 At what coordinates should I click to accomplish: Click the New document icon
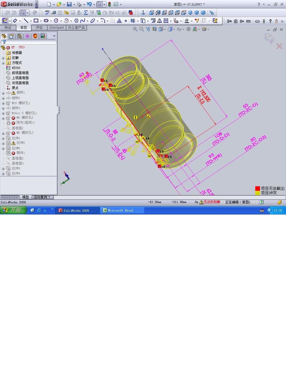click(49, 4)
